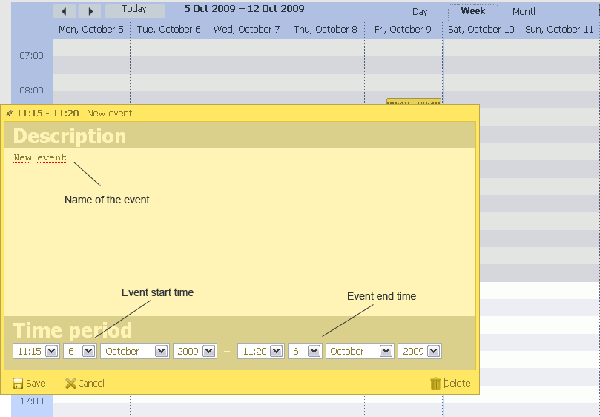
Task: Open the start time 11:15 dropdown
Action: (51, 351)
